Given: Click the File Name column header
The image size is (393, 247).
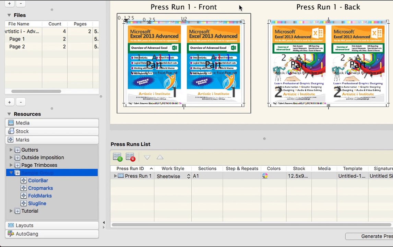Looking at the screenshot, I should point(23,24).
